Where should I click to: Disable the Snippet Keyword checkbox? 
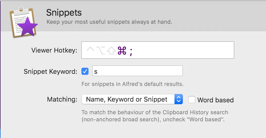[x=85, y=71]
